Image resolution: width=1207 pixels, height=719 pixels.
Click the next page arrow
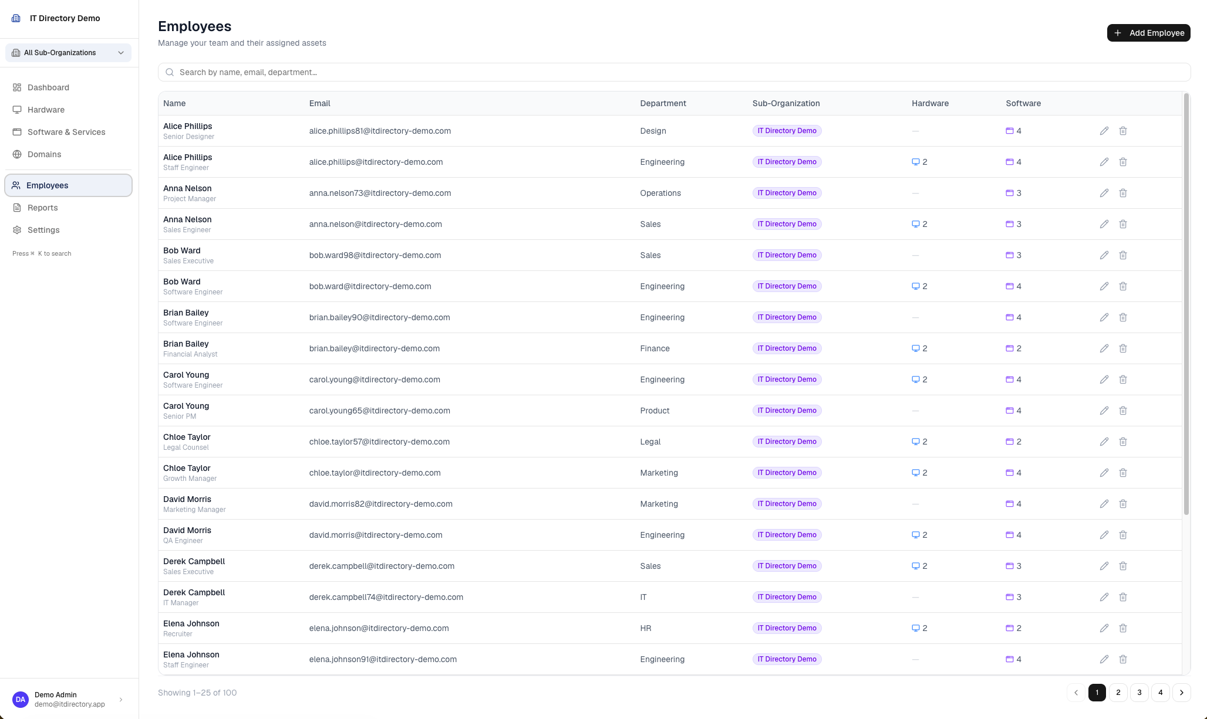pos(1182,693)
